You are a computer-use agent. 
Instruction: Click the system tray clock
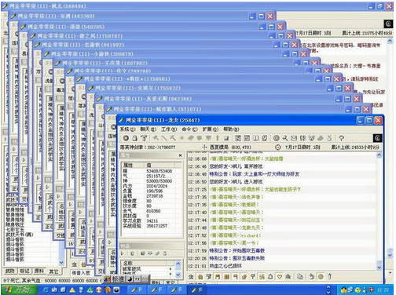click(383, 290)
